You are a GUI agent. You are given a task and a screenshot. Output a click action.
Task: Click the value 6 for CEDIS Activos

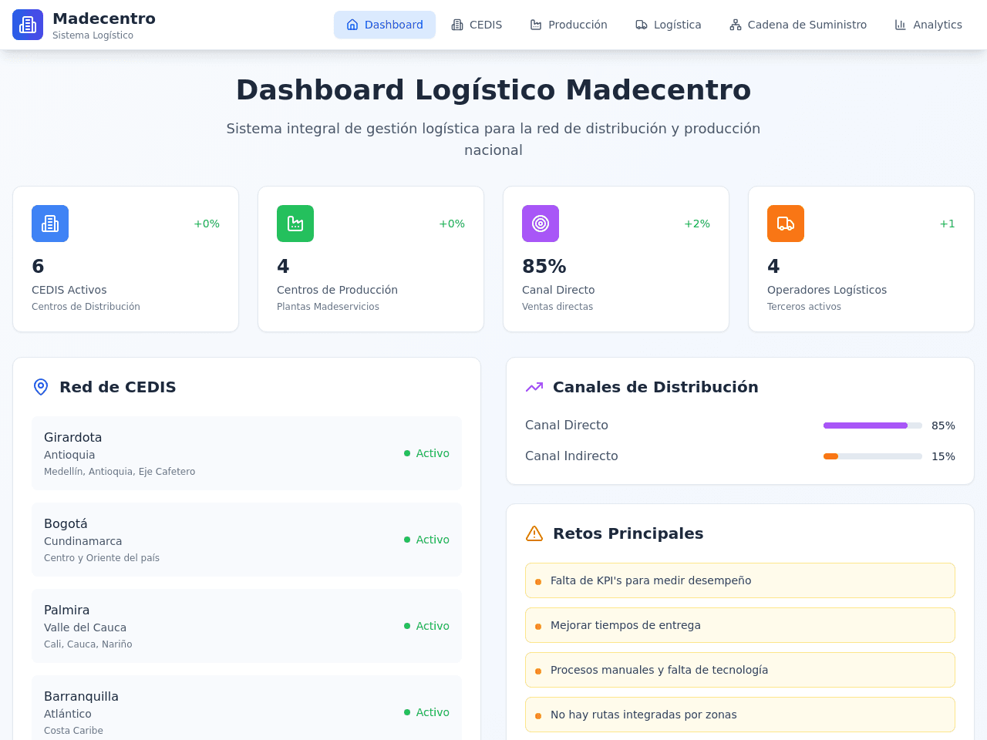(x=38, y=267)
